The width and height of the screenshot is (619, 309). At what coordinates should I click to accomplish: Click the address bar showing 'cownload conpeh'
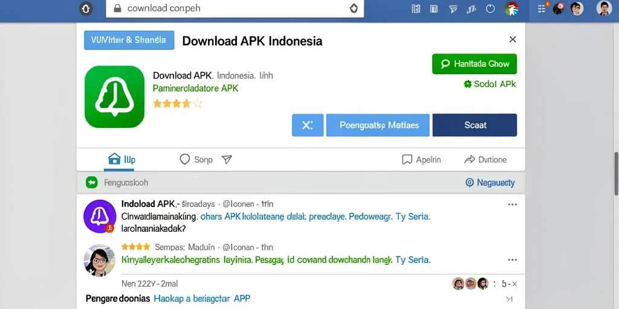pos(235,8)
